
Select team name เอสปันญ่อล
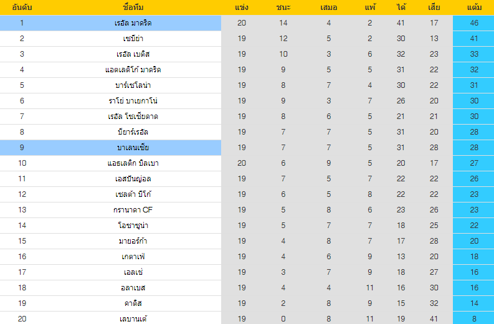133,179
